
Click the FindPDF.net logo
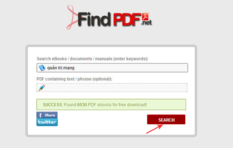click(109, 17)
